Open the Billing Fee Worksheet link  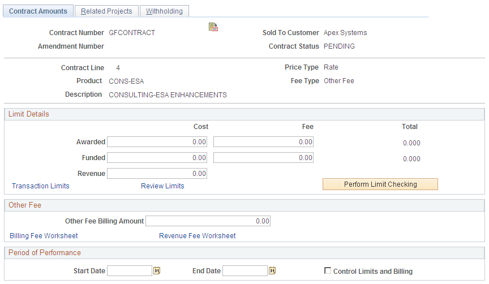(x=44, y=236)
